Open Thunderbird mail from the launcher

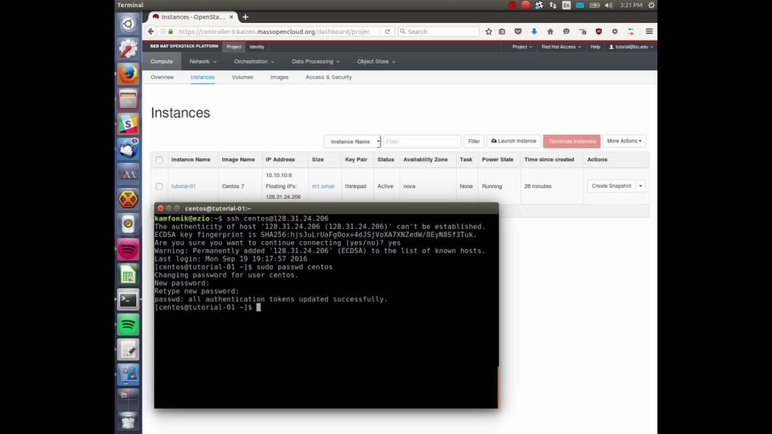pyautogui.click(x=128, y=149)
